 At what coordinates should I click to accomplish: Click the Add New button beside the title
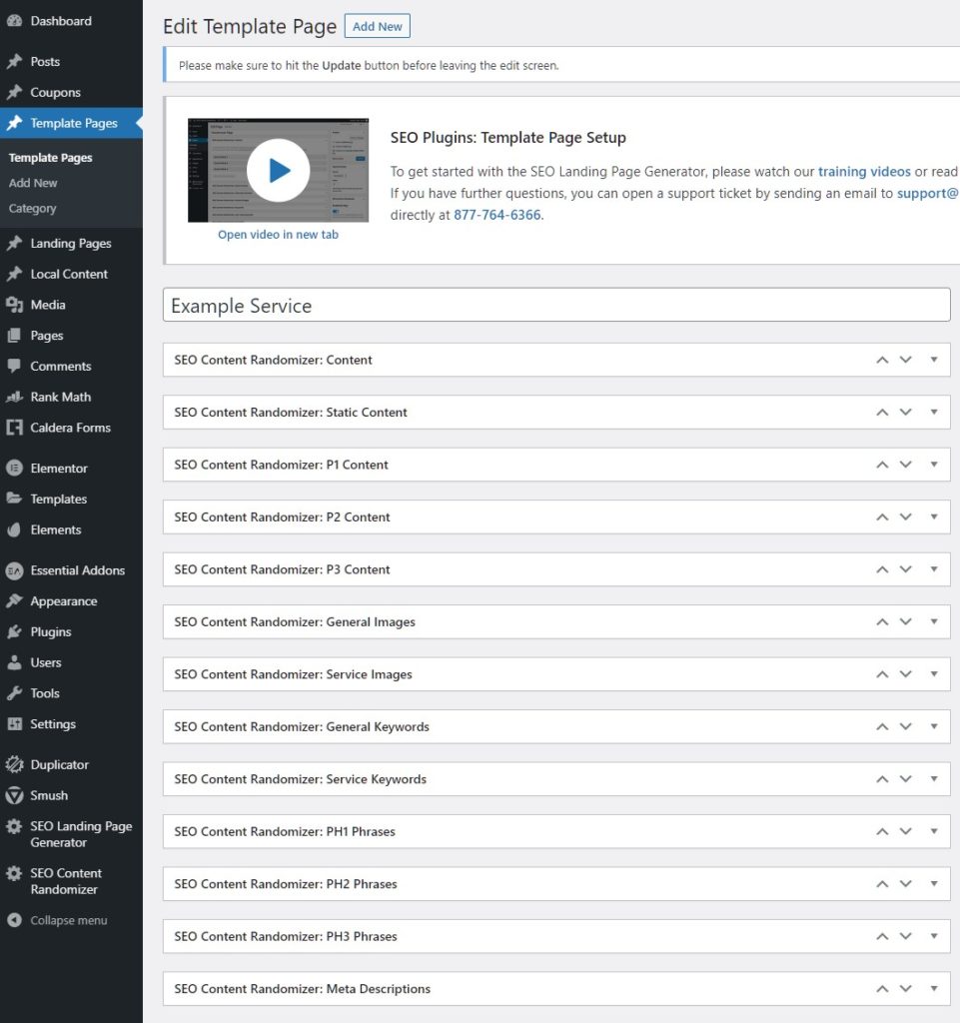[377, 27]
